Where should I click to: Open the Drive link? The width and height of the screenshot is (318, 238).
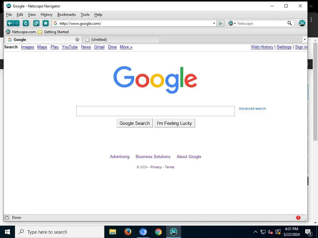[112, 47]
